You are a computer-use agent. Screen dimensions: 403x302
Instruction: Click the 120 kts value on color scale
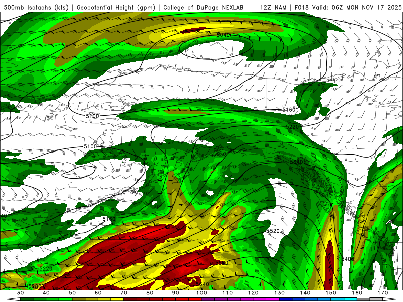click(253, 293)
